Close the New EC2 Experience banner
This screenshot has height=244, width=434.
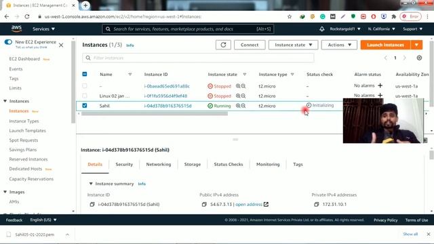(x=61, y=45)
